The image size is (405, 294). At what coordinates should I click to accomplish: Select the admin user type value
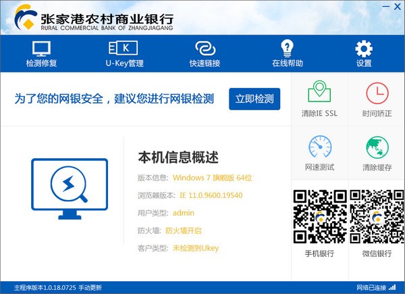tap(184, 213)
